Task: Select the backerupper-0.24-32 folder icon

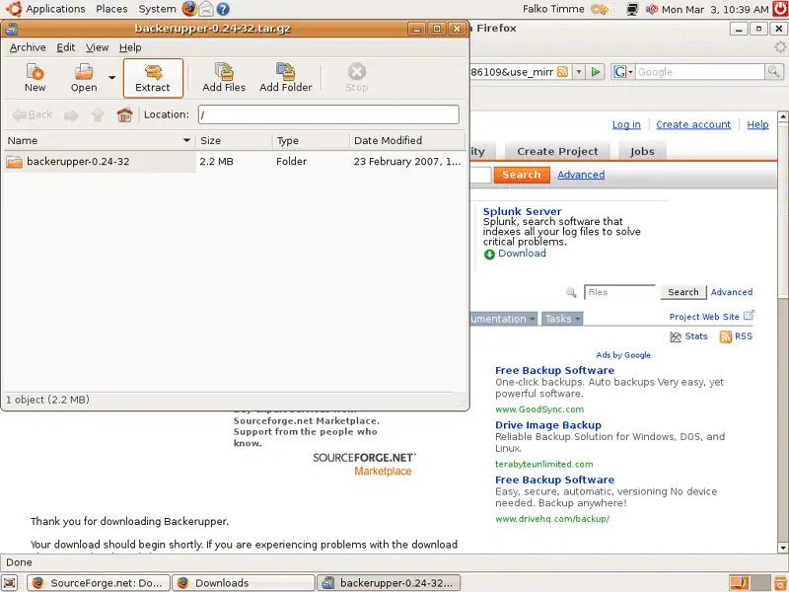Action: click(x=14, y=162)
